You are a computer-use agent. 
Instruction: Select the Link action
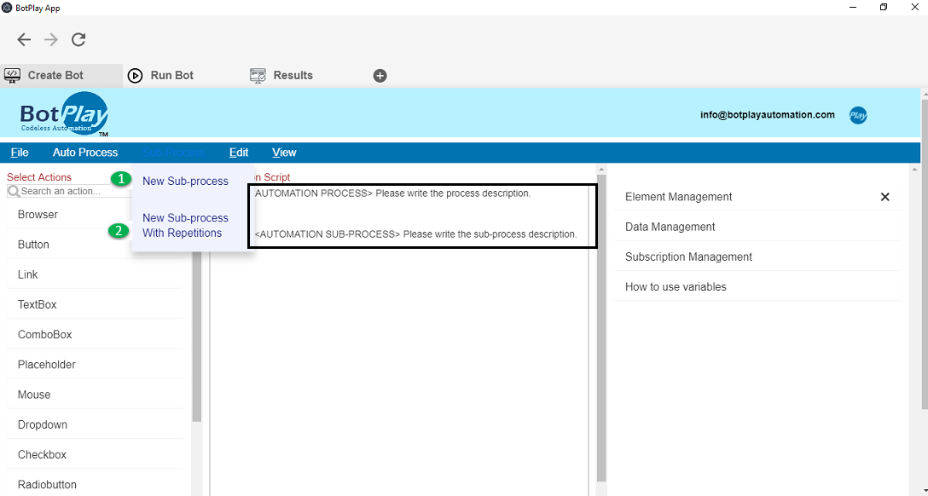(96, 275)
